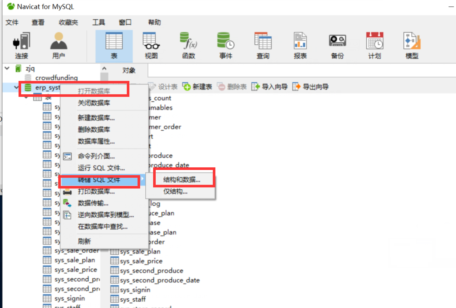The image size is (456, 308).
Task: Select sys_staff in the object list
Action: point(133,299)
